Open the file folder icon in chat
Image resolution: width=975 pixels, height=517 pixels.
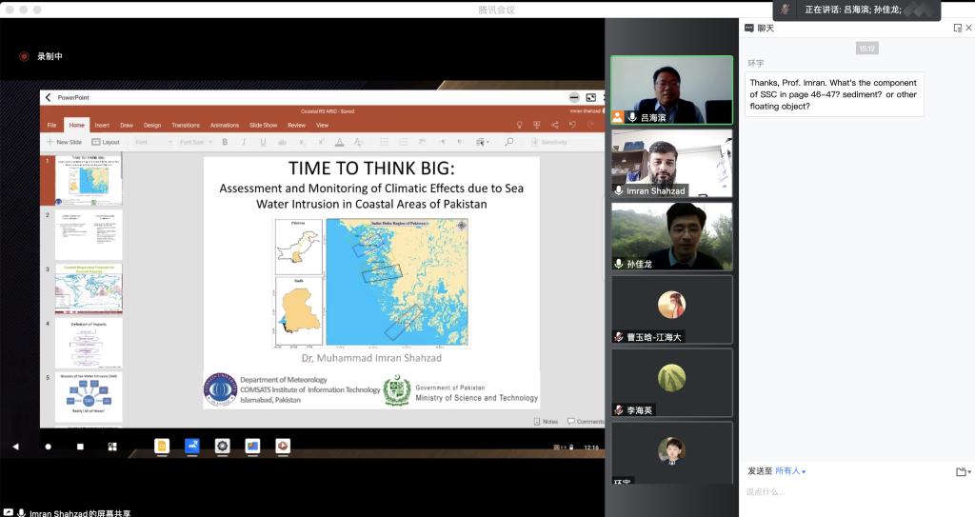(x=961, y=471)
